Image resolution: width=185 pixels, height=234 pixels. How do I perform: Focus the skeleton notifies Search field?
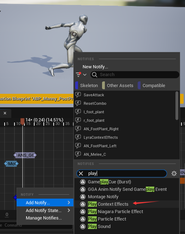135,74
